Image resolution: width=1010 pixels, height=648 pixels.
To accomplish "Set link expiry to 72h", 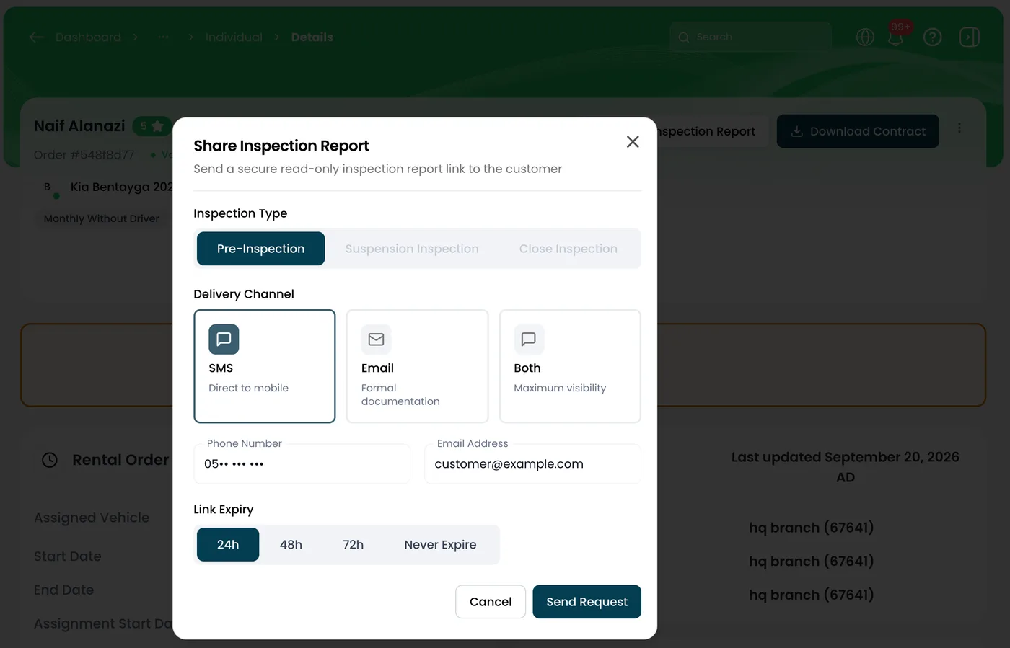I will [353, 545].
